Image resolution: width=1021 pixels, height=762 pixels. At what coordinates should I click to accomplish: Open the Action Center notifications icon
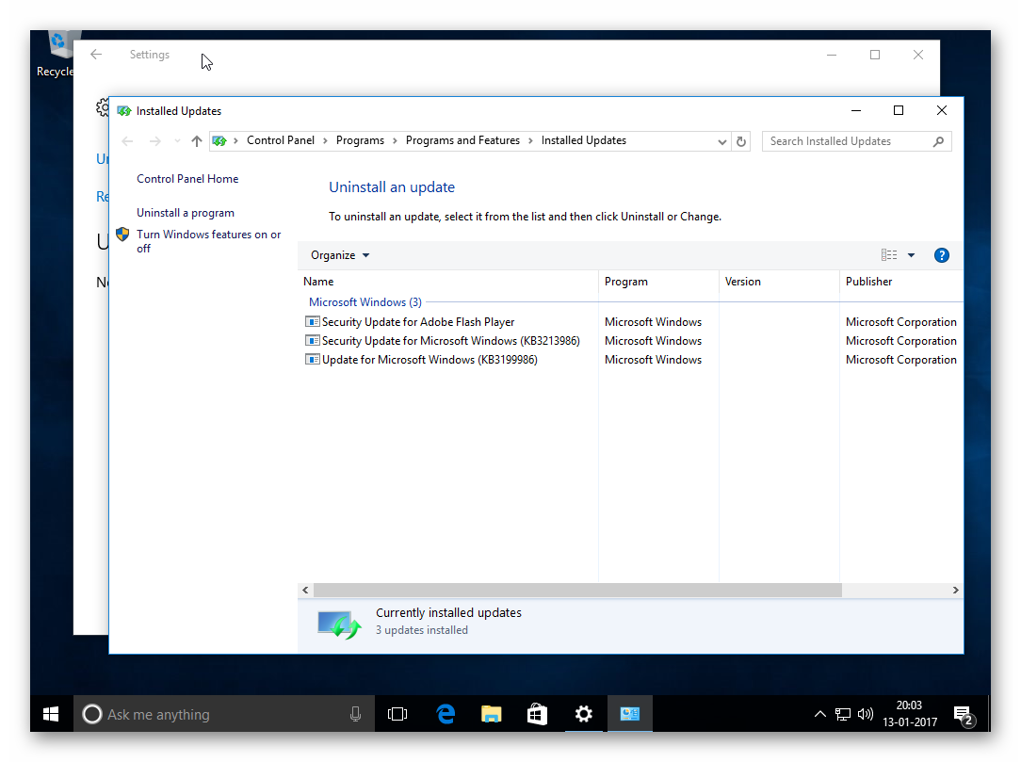click(x=964, y=715)
